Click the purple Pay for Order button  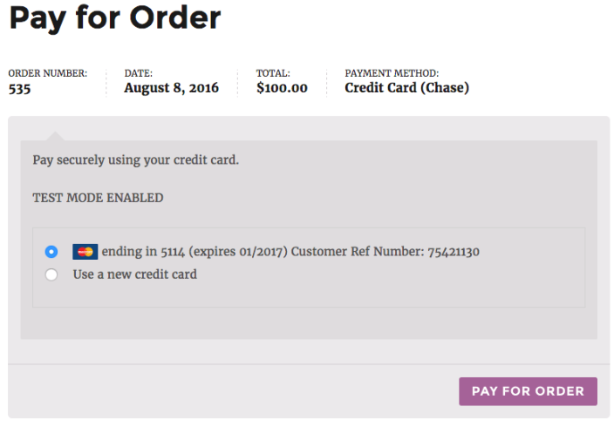528,391
